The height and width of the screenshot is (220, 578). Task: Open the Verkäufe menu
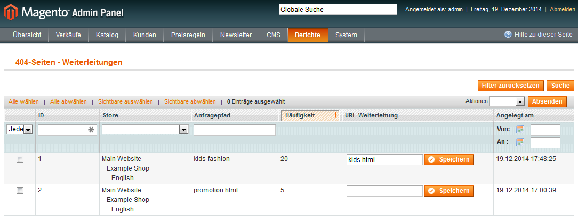tap(68, 35)
